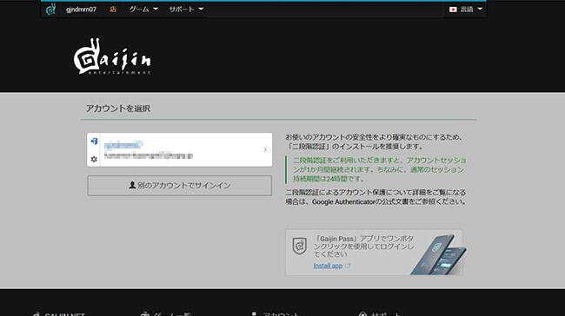
Task: Open account settings gear icon
Action: pos(94,159)
